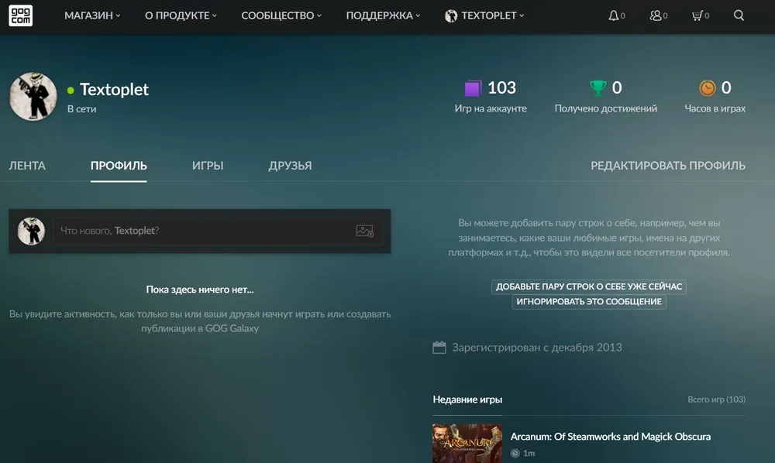Click the 103 Игр на аккаунте stat
This screenshot has height=463, width=775.
coord(491,97)
